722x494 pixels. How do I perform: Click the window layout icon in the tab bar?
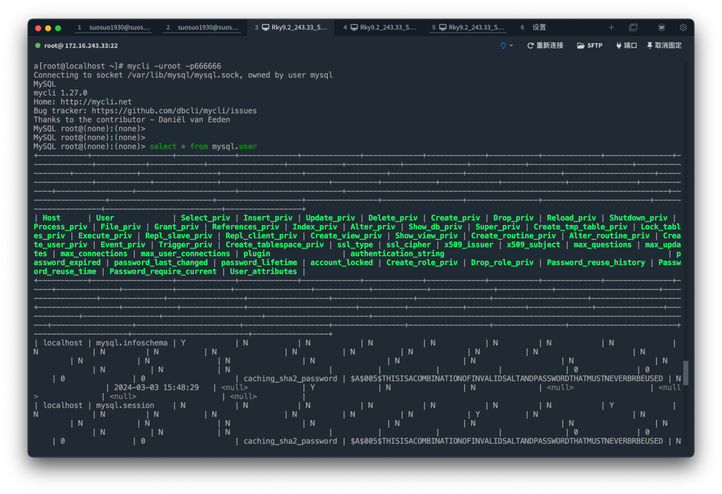coord(633,27)
